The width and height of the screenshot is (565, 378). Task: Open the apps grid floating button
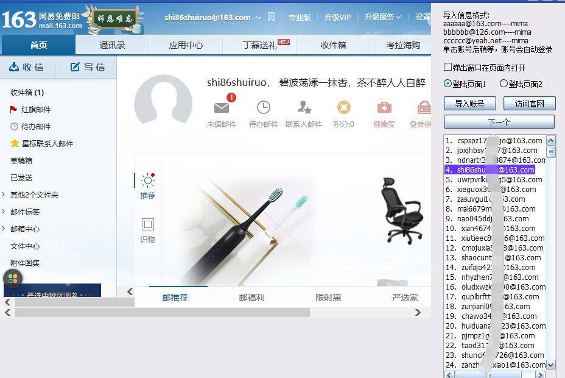coord(13,279)
